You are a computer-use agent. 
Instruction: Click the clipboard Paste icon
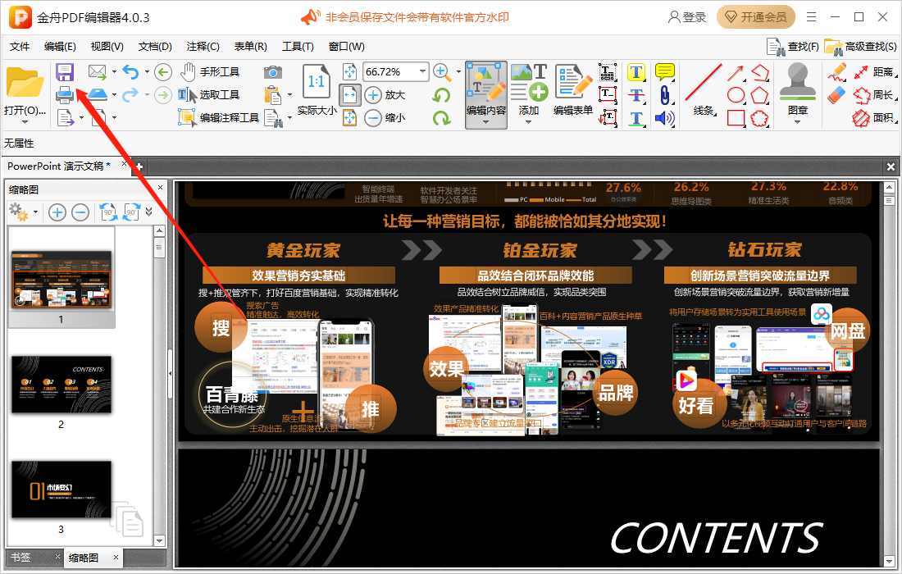273,95
